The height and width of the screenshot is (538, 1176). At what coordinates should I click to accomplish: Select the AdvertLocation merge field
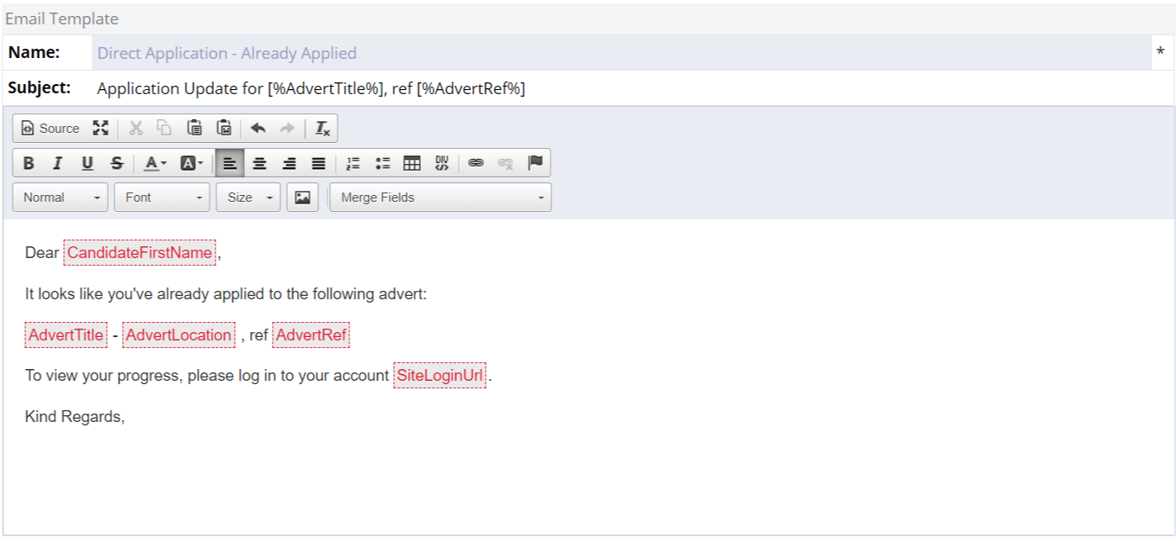178,335
